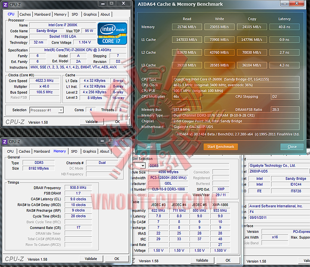This screenshot has width=310, height=267.
Task: Click the Memory Read value 21746 MB/s
Action: coord(187,27)
